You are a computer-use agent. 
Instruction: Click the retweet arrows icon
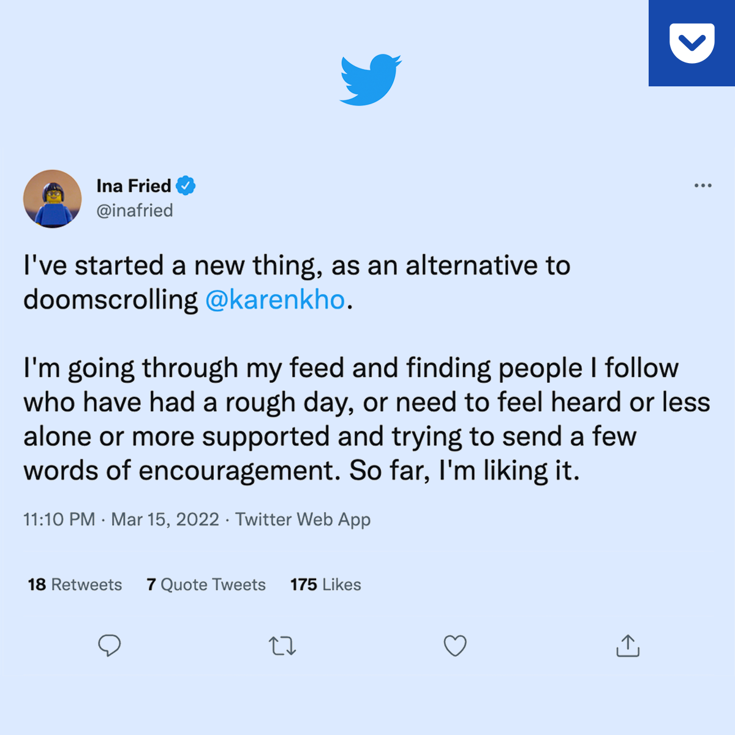pyautogui.click(x=282, y=646)
